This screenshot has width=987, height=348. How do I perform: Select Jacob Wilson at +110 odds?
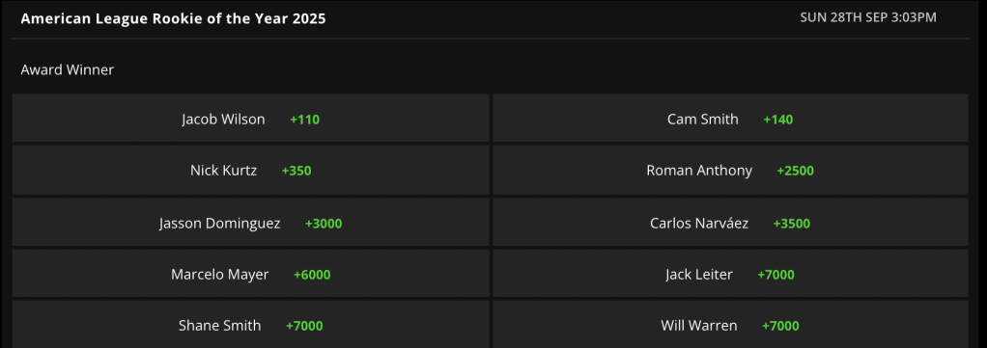coord(250,119)
